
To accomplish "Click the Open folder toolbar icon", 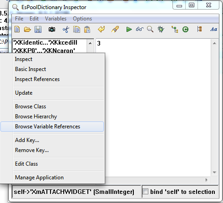I will (x=27, y=29).
